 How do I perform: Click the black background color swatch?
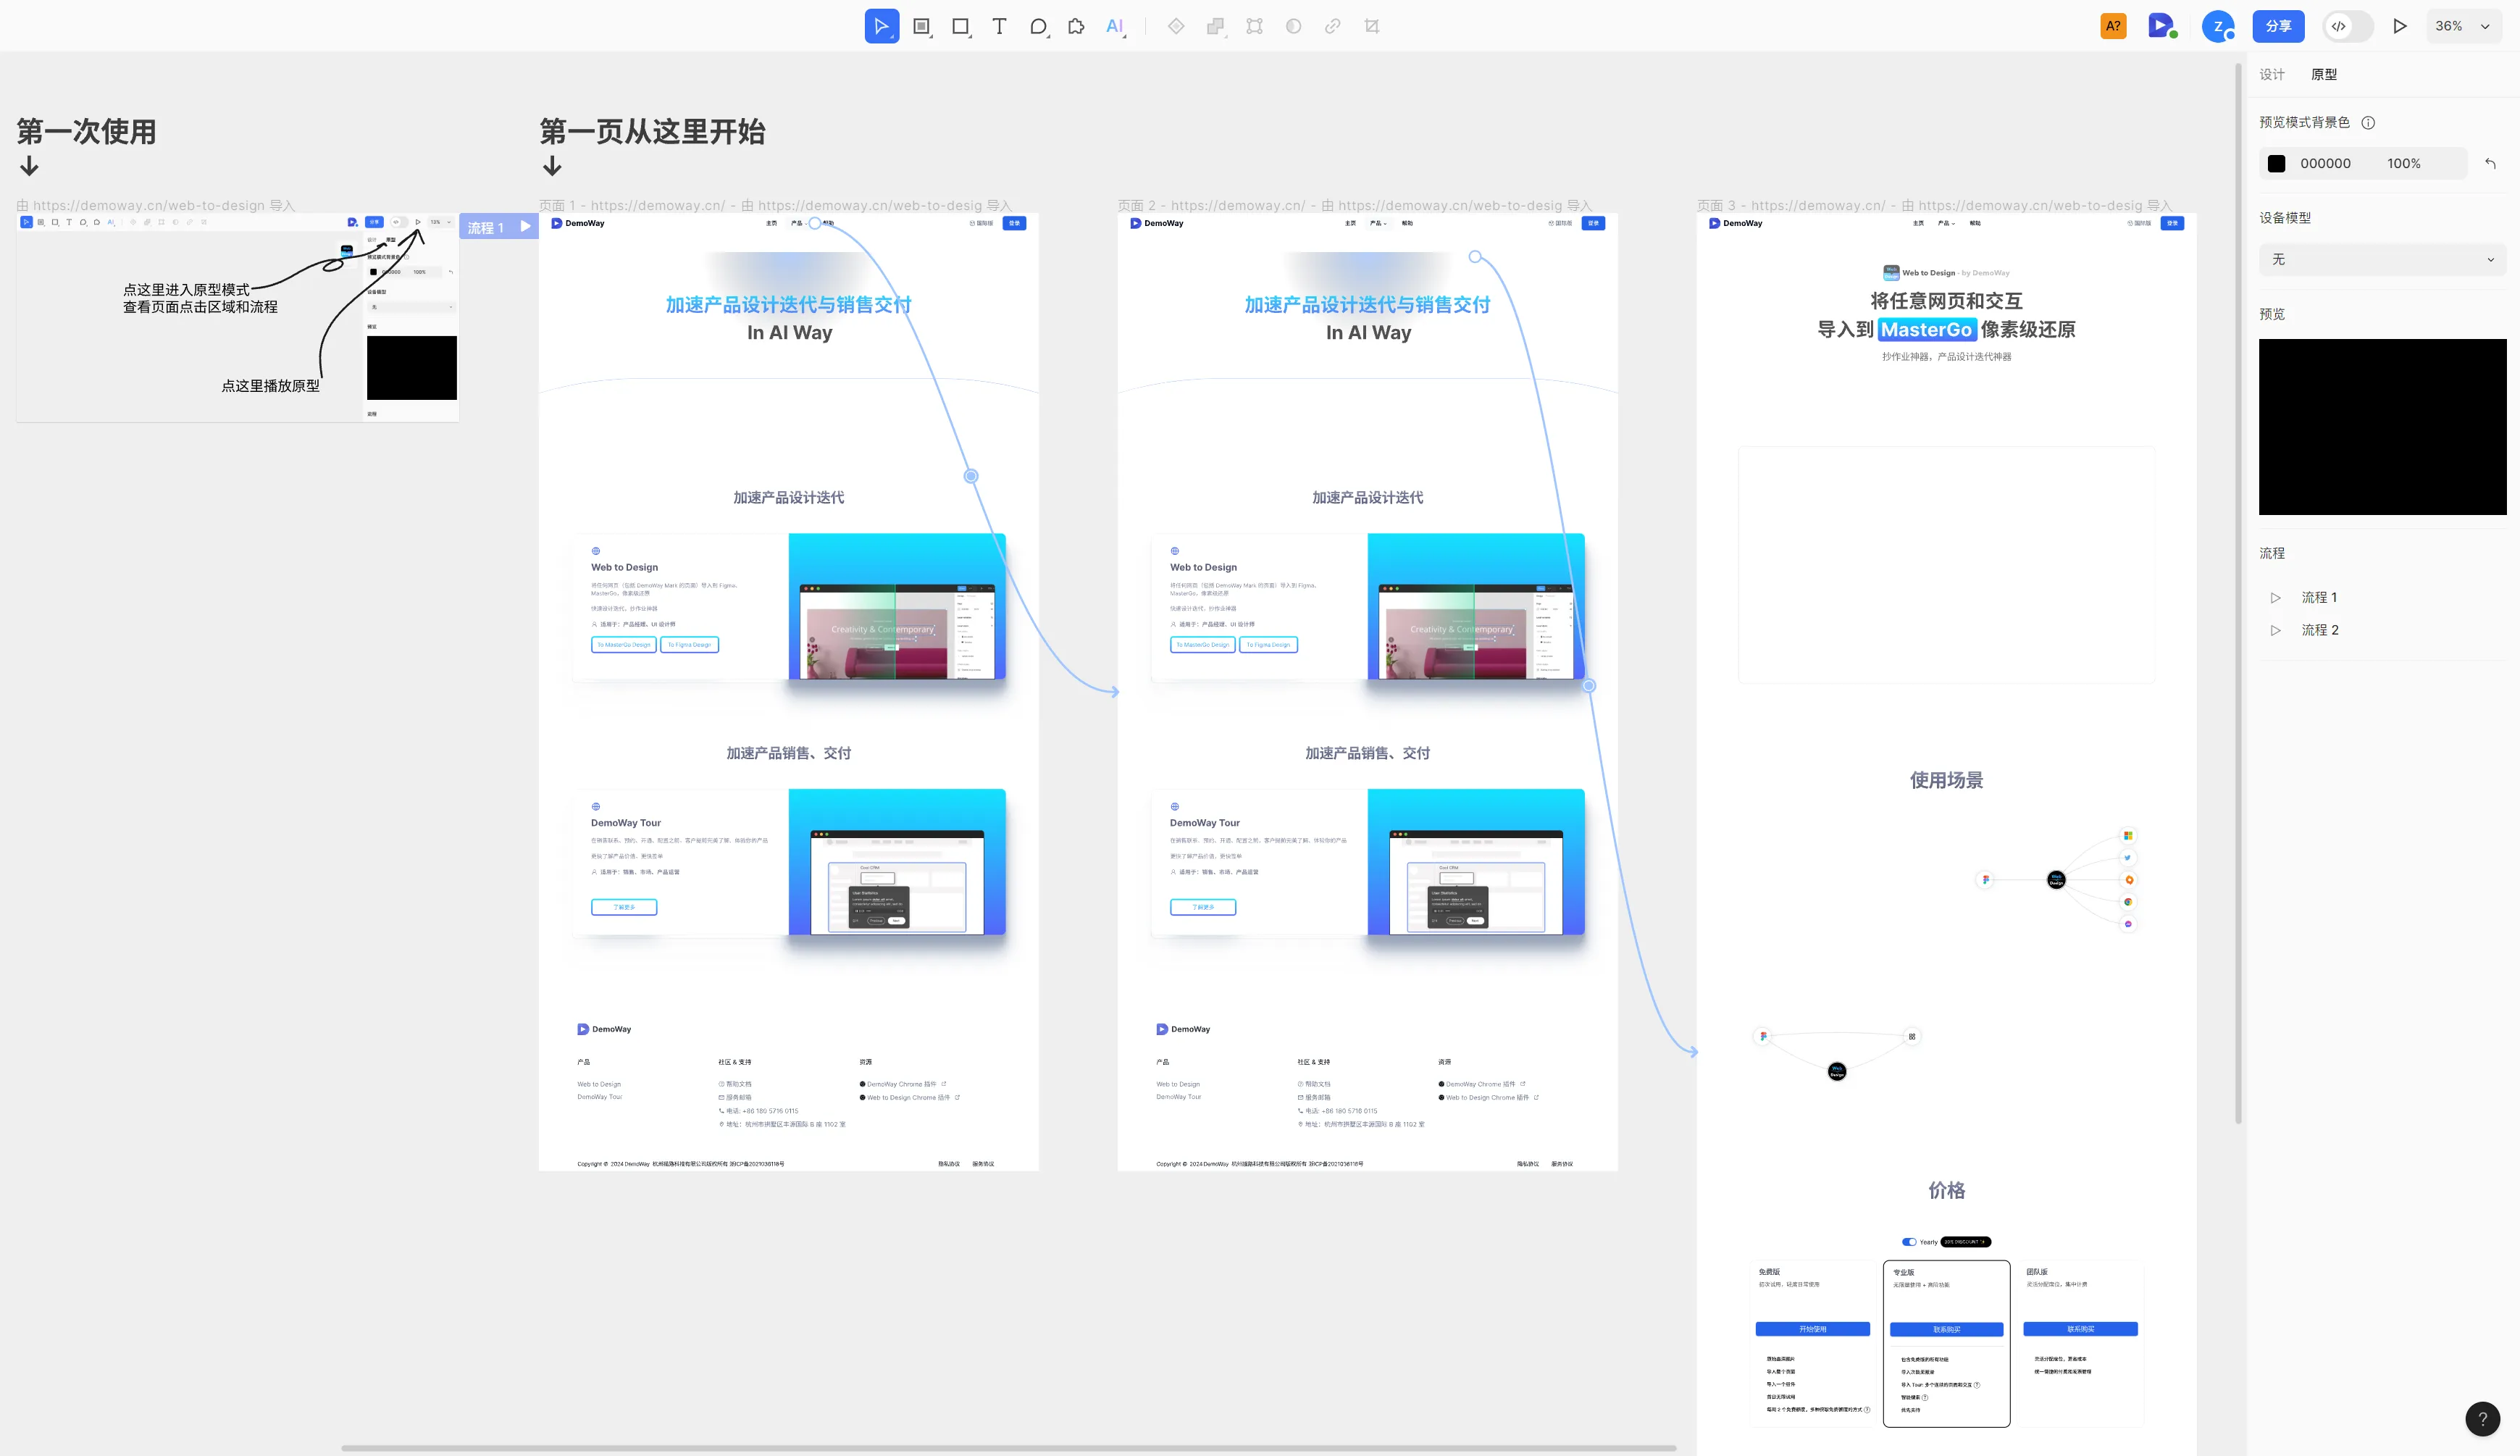click(x=2276, y=163)
